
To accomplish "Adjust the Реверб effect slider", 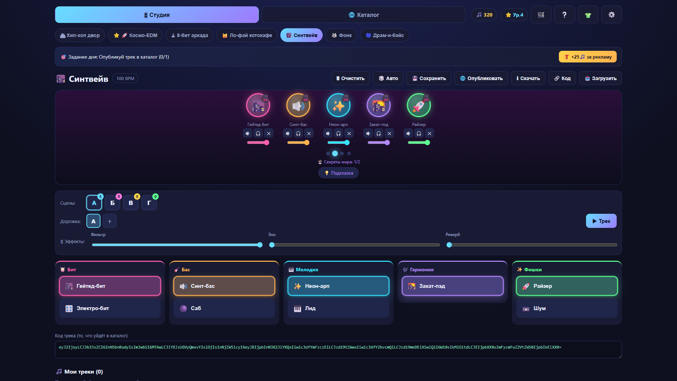I will click(x=532, y=245).
